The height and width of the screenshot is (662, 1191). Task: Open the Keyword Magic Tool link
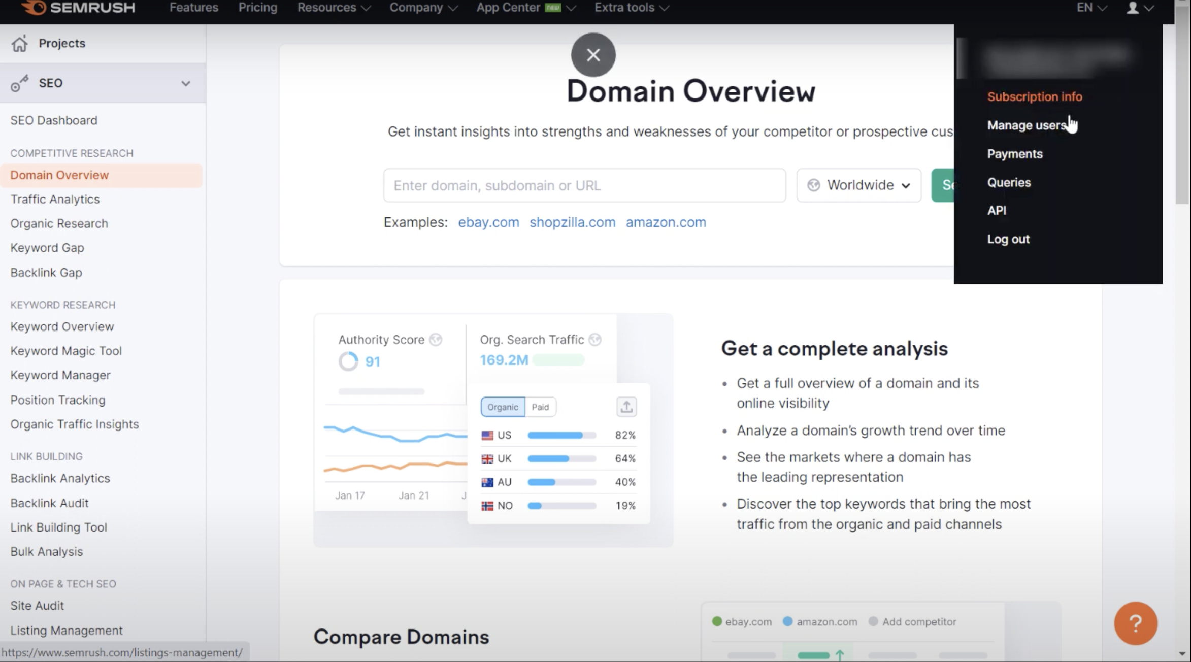pyautogui.click(x=66, y=351)
